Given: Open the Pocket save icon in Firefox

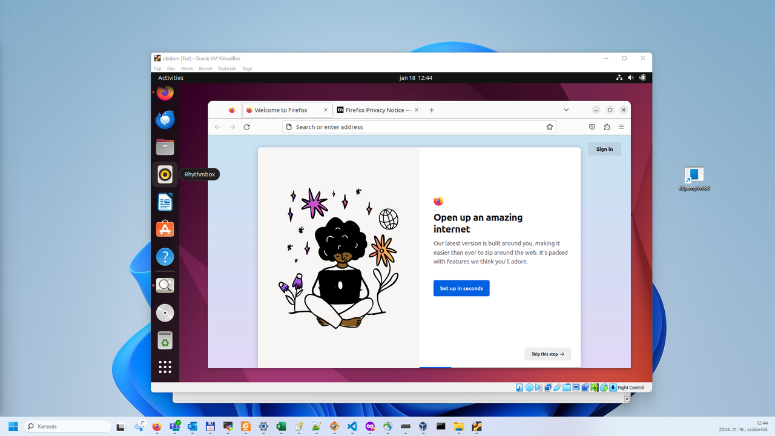Looking at the screenshot, I should click(592, 127).
